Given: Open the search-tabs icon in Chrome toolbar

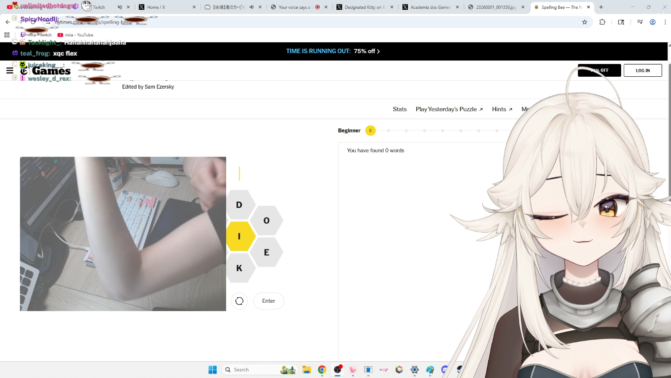Looking at the screenshot, I should pyautogui.click(x=621, y=22).
